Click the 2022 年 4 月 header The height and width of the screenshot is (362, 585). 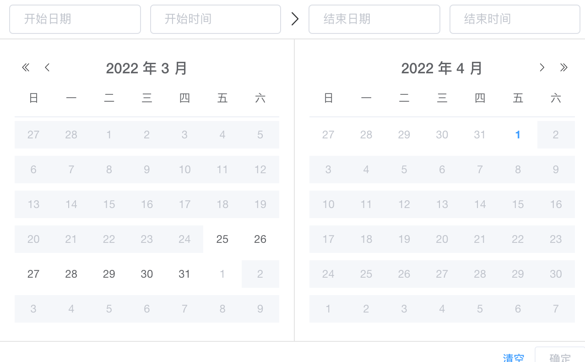[442, 68]
